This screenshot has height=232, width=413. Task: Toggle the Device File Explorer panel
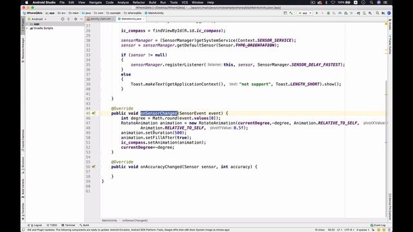point(390,206)
